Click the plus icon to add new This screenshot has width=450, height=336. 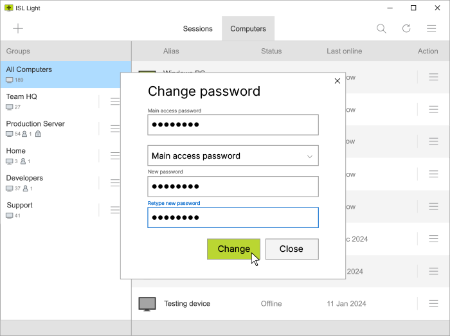18,28
